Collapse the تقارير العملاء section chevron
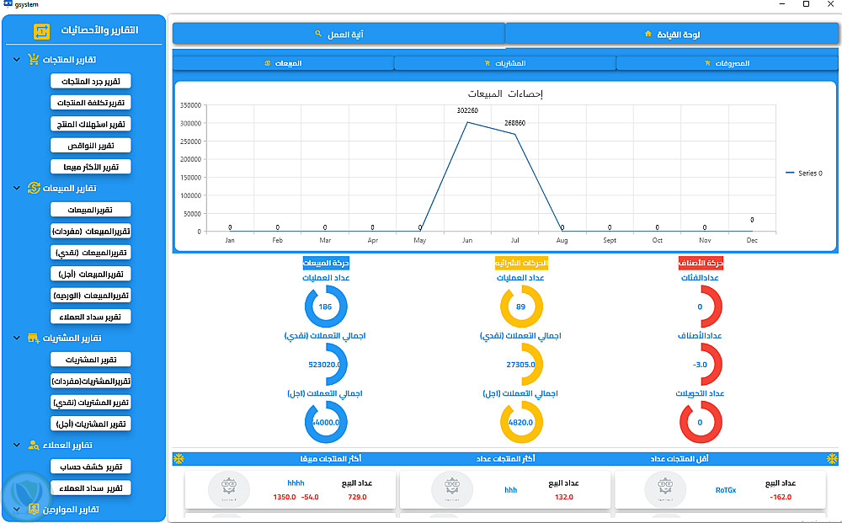Screen dimensions: 842x523 (17, 446)
